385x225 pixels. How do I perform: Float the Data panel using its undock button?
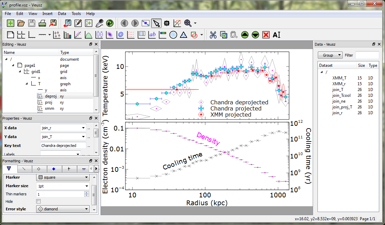374,44
